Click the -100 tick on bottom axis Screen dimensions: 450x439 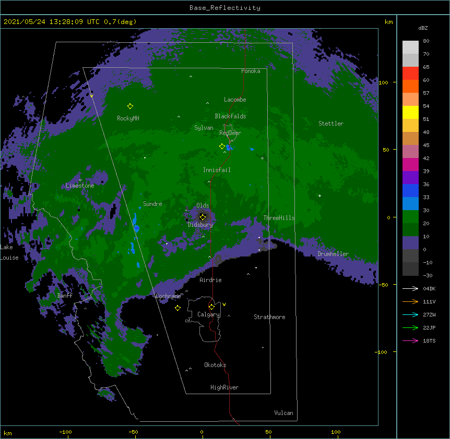point(65,432)
